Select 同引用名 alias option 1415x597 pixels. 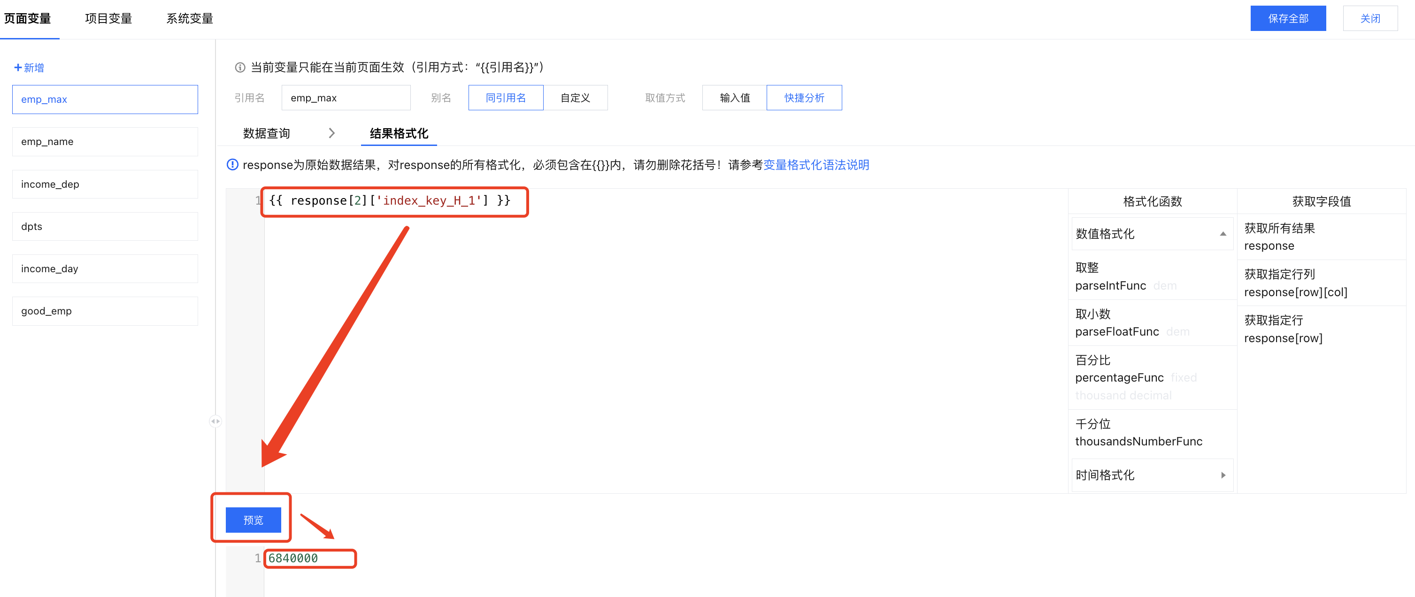[505, 98]
